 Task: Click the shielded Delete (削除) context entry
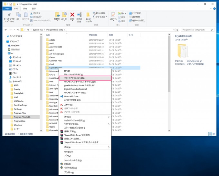(85, 164)
